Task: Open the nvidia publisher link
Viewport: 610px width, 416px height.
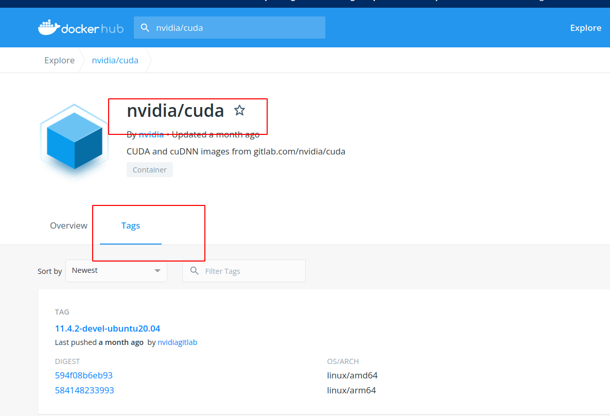Action: (x=151, y=135)
